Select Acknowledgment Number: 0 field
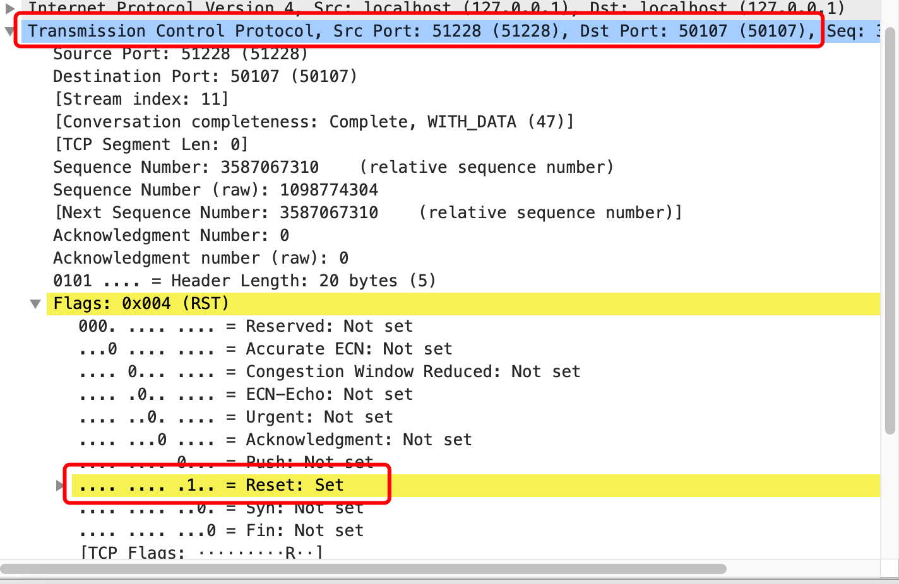The image size is (899, 584). [x=171, y=236]
